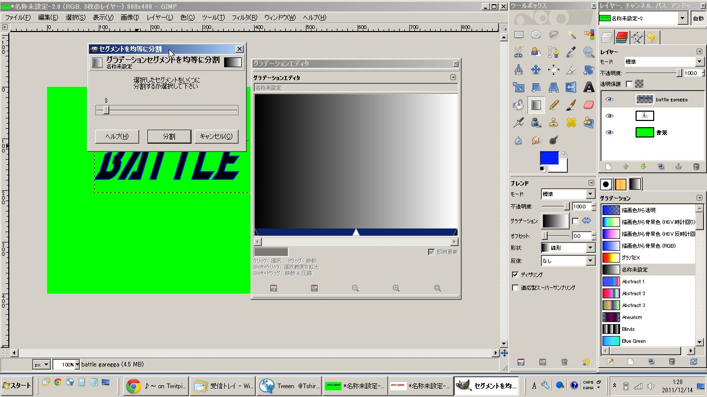Open the 編集 menu

(48, 18)
